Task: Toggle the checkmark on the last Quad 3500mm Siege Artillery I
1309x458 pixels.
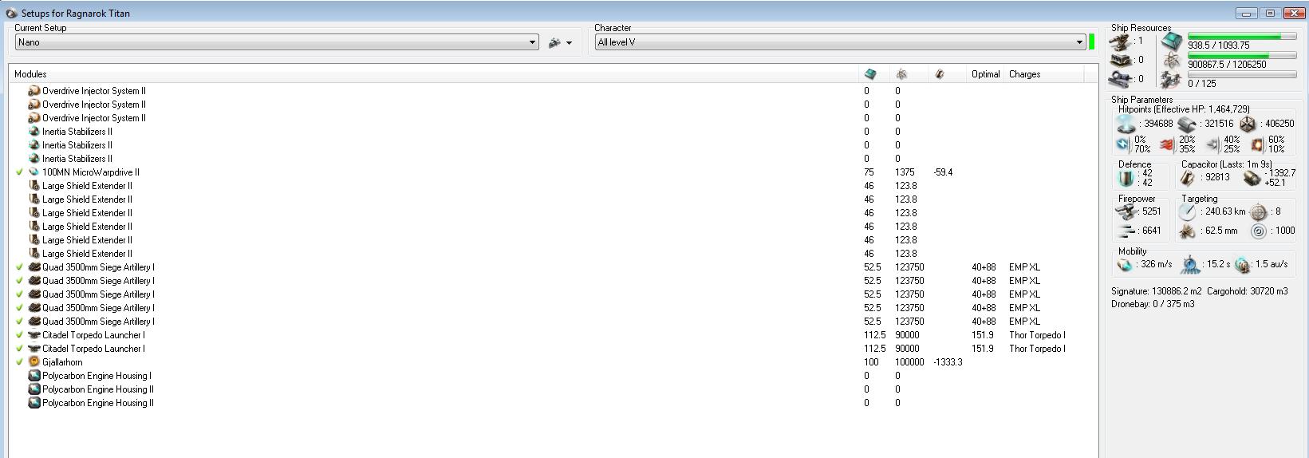Action: (20, 322)
